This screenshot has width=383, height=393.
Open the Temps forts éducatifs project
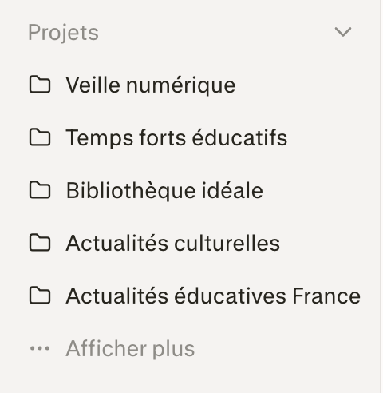pos(176,137)
